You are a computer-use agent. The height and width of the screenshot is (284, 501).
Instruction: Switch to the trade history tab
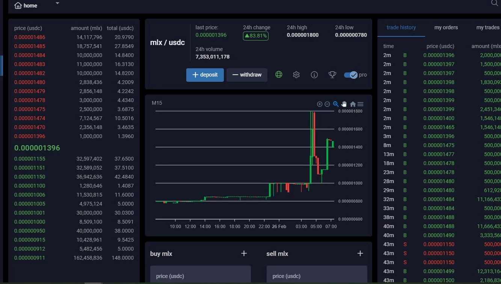coord(401,27)
